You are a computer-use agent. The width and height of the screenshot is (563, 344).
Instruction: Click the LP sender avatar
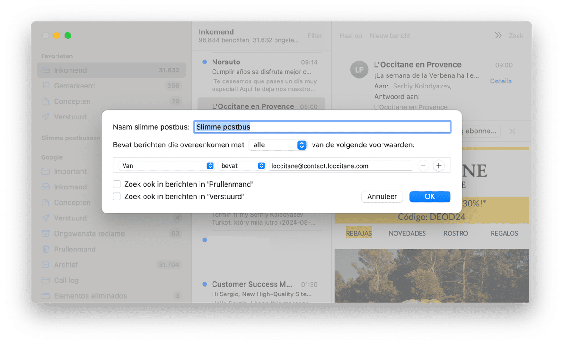tap(359, 69)
